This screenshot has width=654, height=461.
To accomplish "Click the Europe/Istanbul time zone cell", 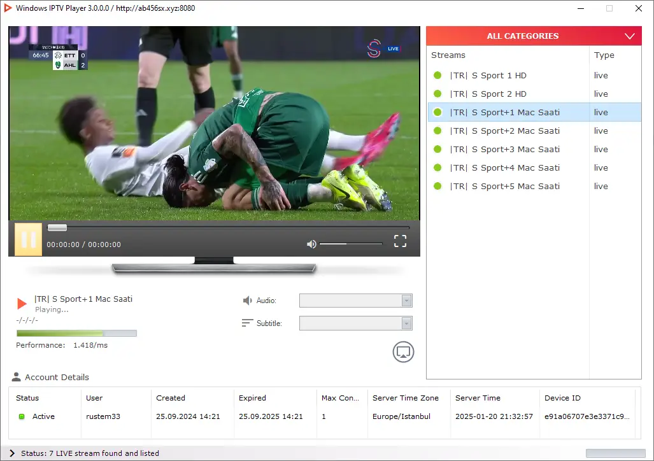I will [401, 416].
